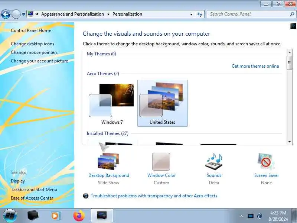Viewport: 297px width, 223px height.
Task: Click the Personalization window taskbar button
Action: coord(102,216)
